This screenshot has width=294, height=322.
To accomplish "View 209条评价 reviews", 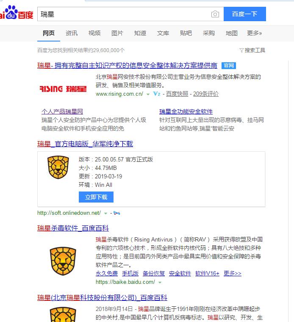I will click(206, 94).
